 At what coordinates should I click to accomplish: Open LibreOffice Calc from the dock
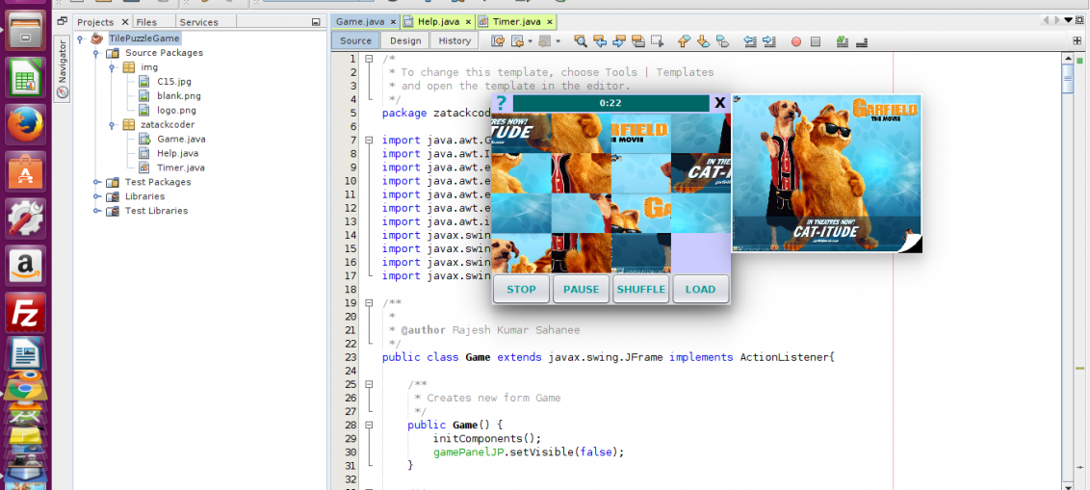26,77
